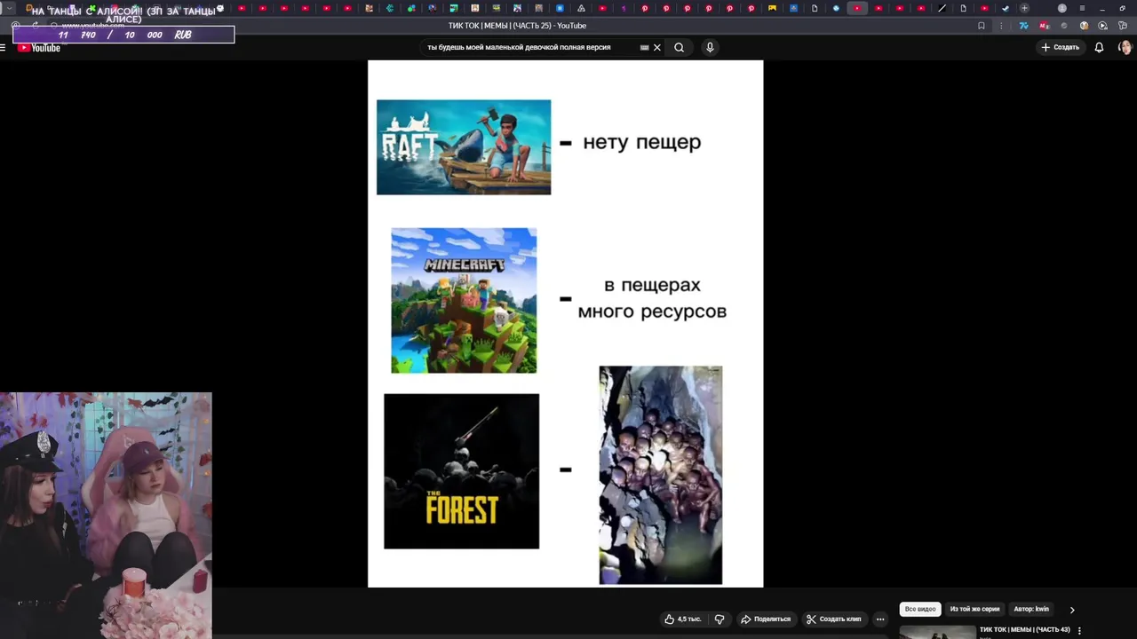Open the browser main menu
The image size is (1137, 639).
tap(1082, 8)
